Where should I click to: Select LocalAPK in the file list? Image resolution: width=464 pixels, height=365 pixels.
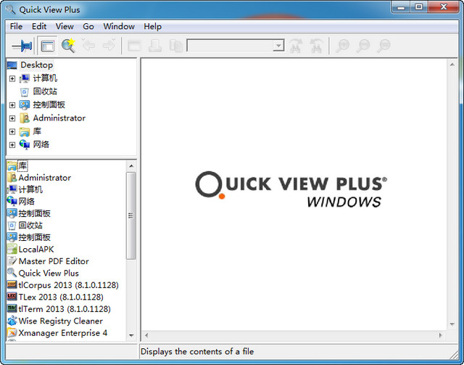36,250
